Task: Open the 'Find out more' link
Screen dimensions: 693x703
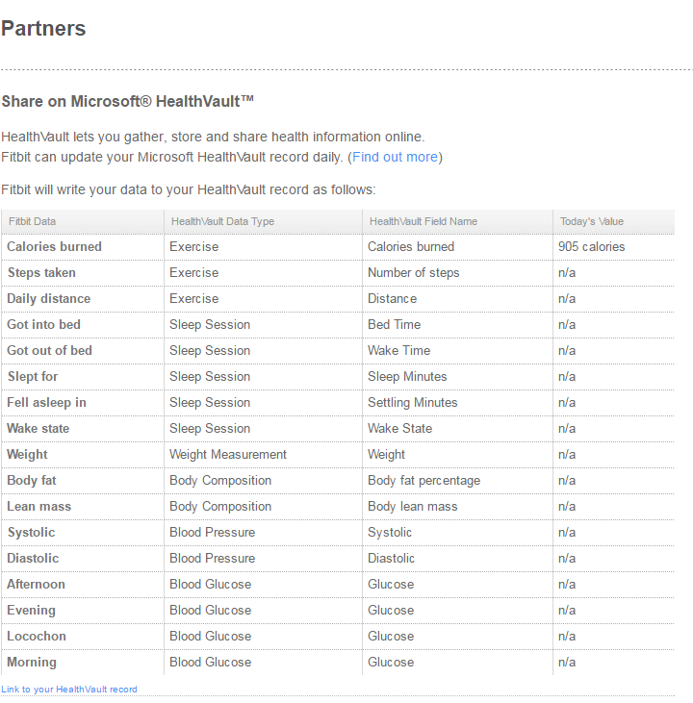Action: point(395,157)
